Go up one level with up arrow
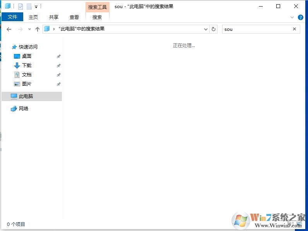Viewport: 308px width, 231px height. point(38,29)
